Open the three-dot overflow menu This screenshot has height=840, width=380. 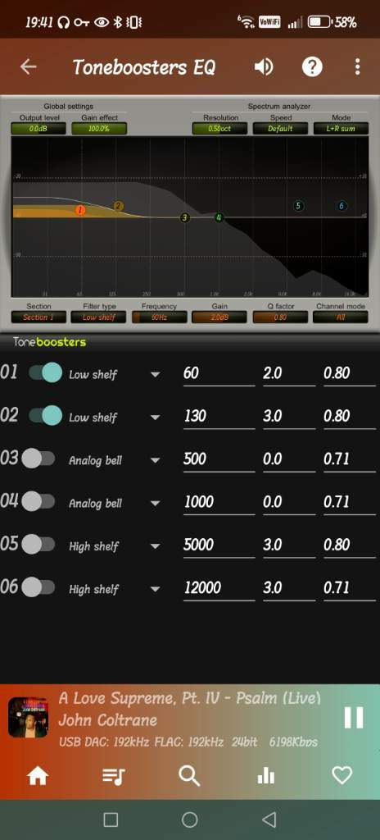[357, 67]
